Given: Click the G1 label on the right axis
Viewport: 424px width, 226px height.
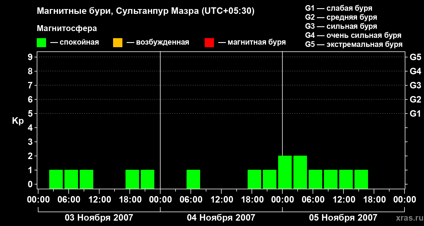Looking at the screenshot, I should coord(415,114).
